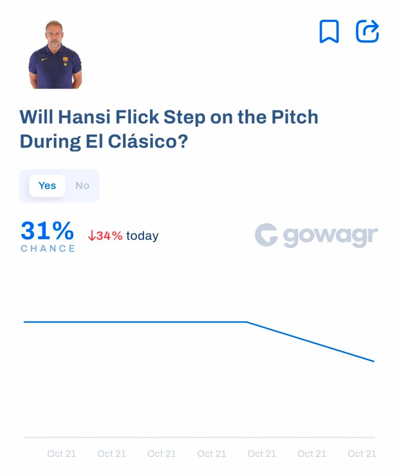
Task: Click the chart's horizontal baseline axis
Action: [199, 437]
